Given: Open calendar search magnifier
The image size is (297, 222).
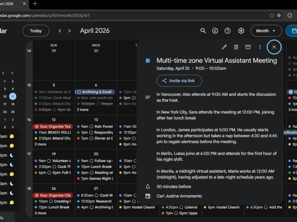Looking at the screenshot, I should [203, 31].
